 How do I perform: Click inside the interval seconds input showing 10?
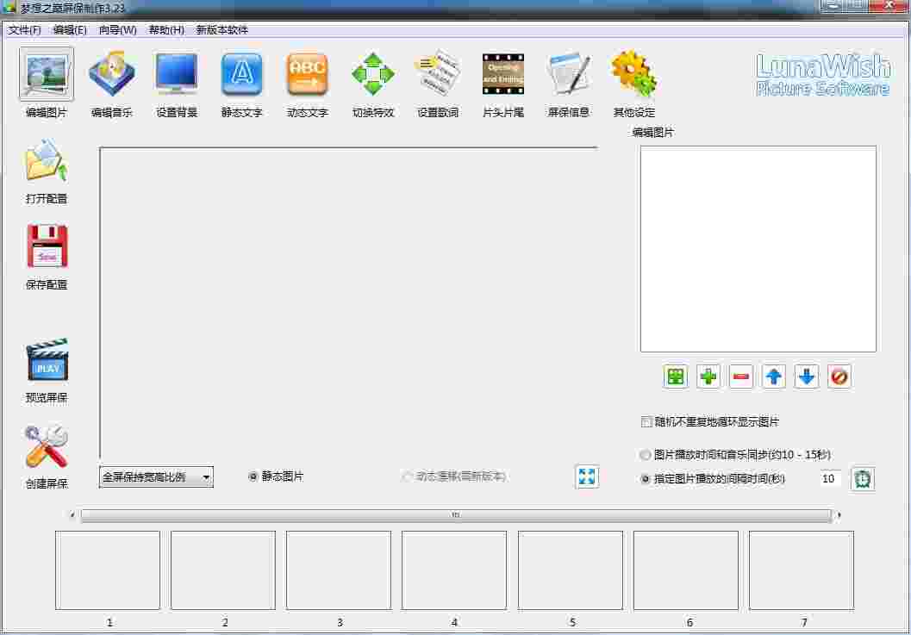829,478
